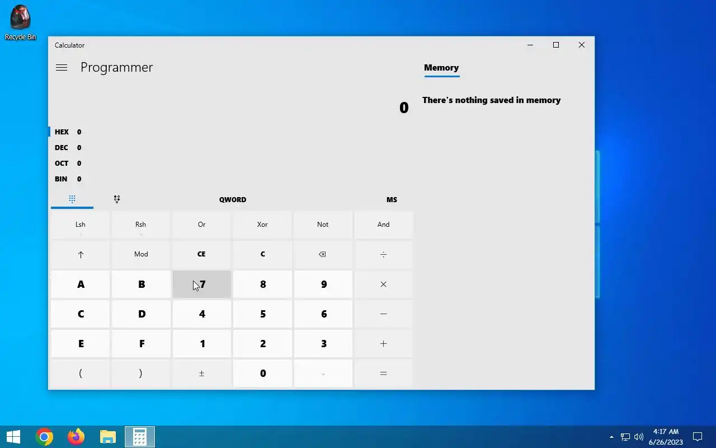Click the hex digit F key
Image resolution: width=716 pixels, height=448 pixels.
[141, 344]
